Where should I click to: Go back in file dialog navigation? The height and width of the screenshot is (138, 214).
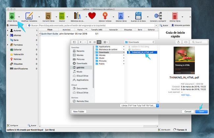coord(81,42)
